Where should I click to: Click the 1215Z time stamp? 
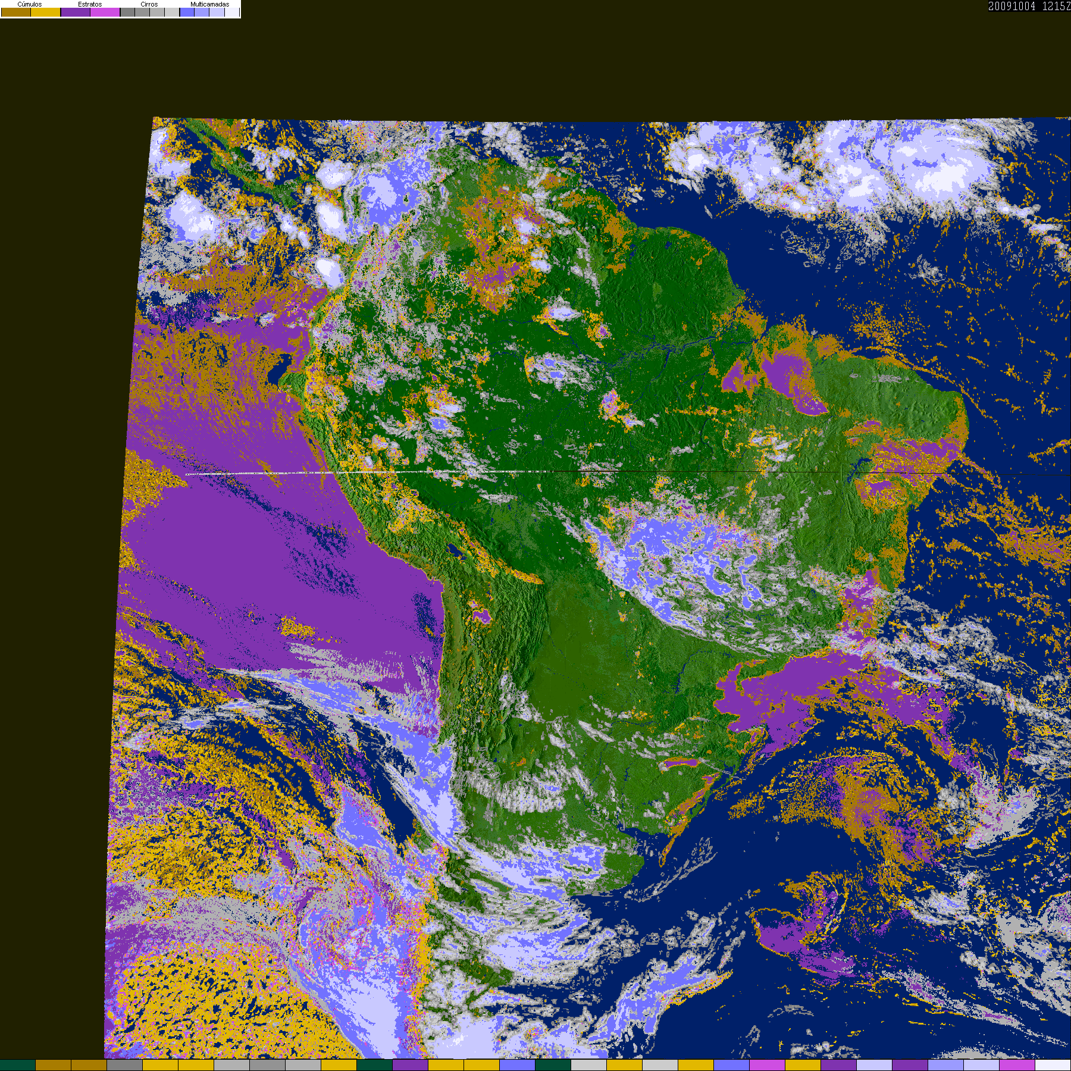(x=1057, y=6)
